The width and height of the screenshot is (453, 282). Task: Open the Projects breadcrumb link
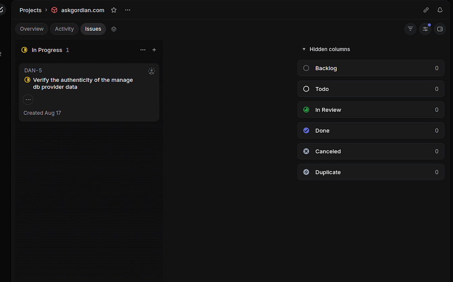point(30,10)
